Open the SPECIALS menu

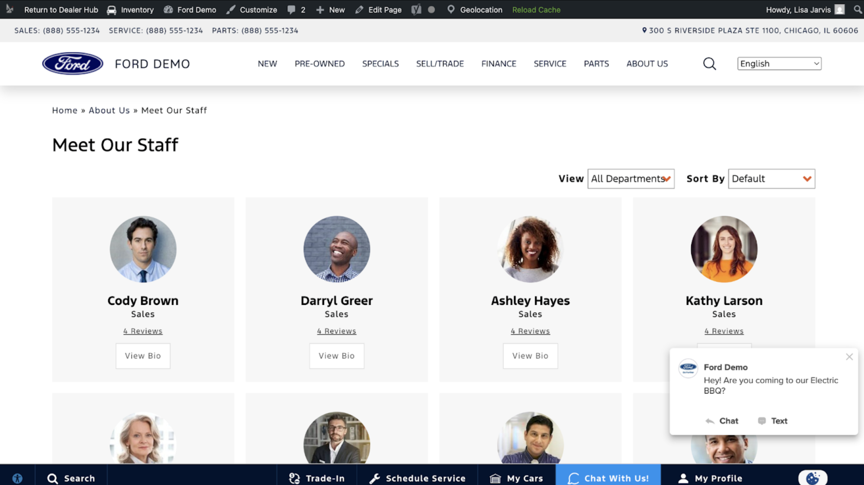(x=380, y=63)
